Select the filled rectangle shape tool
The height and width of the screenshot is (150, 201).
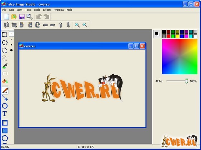(5, 131)
